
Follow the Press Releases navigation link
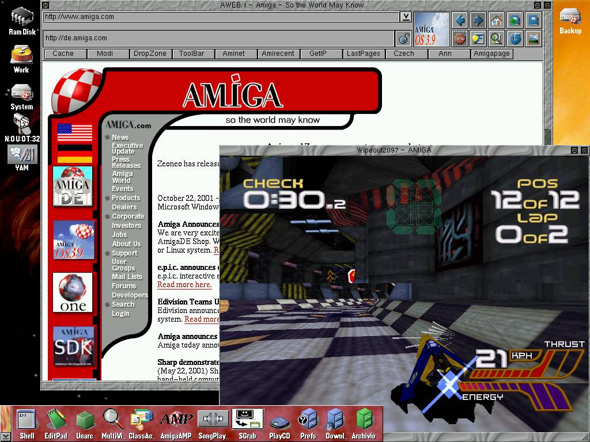tap(126, 162)
